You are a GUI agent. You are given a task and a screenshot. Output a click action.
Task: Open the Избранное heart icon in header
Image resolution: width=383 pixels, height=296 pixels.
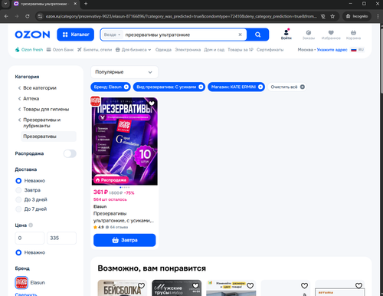(x=331, y=35)
